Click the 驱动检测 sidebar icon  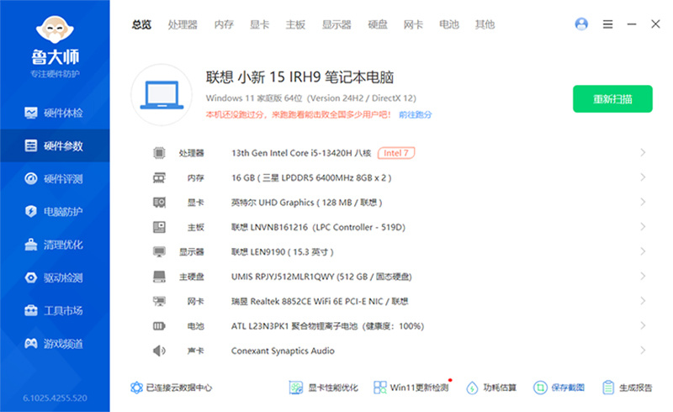tap(31, 277)
